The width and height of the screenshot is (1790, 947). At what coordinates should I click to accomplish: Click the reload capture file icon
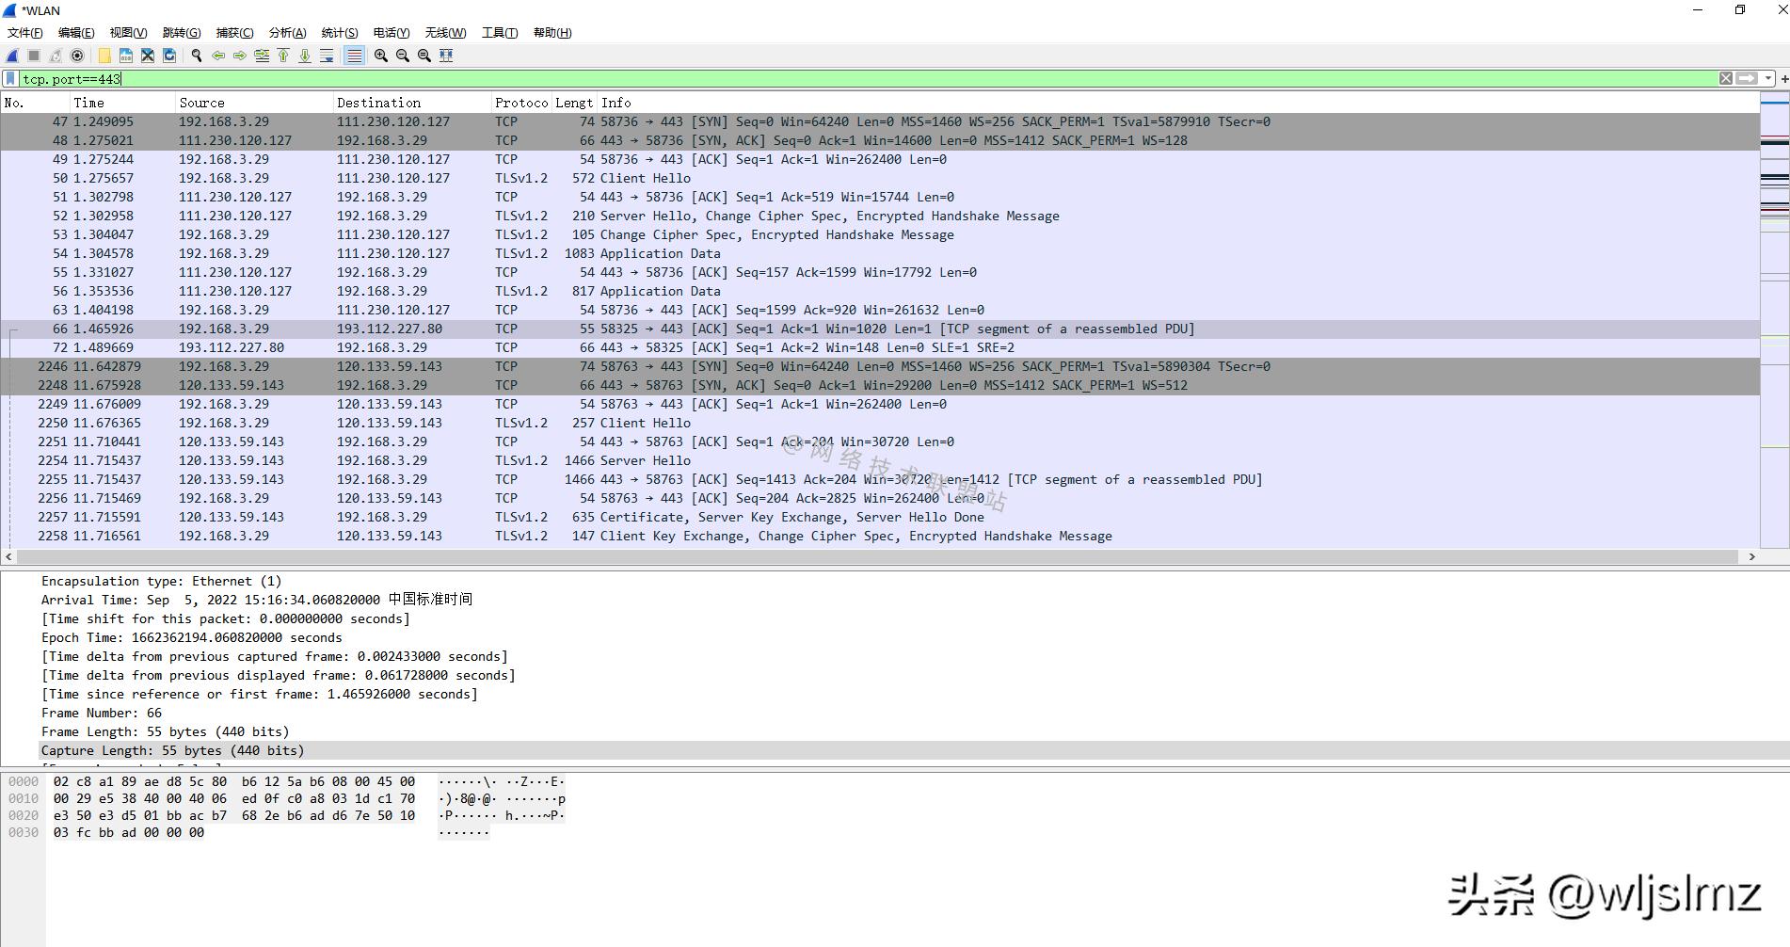[x=169, y=56]
